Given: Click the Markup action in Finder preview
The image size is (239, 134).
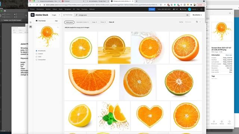Looking at the screenshot, I should tap(222, 122).
